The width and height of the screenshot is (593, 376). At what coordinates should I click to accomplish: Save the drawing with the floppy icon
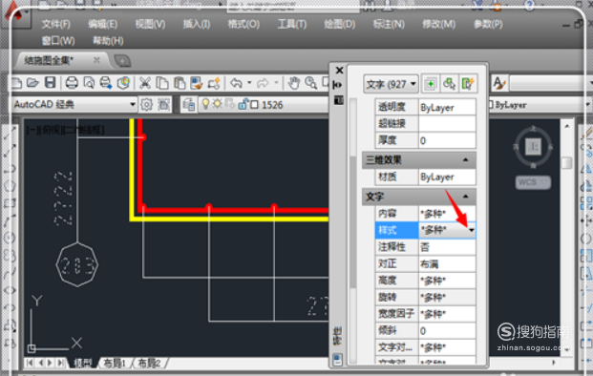[51, 82]
